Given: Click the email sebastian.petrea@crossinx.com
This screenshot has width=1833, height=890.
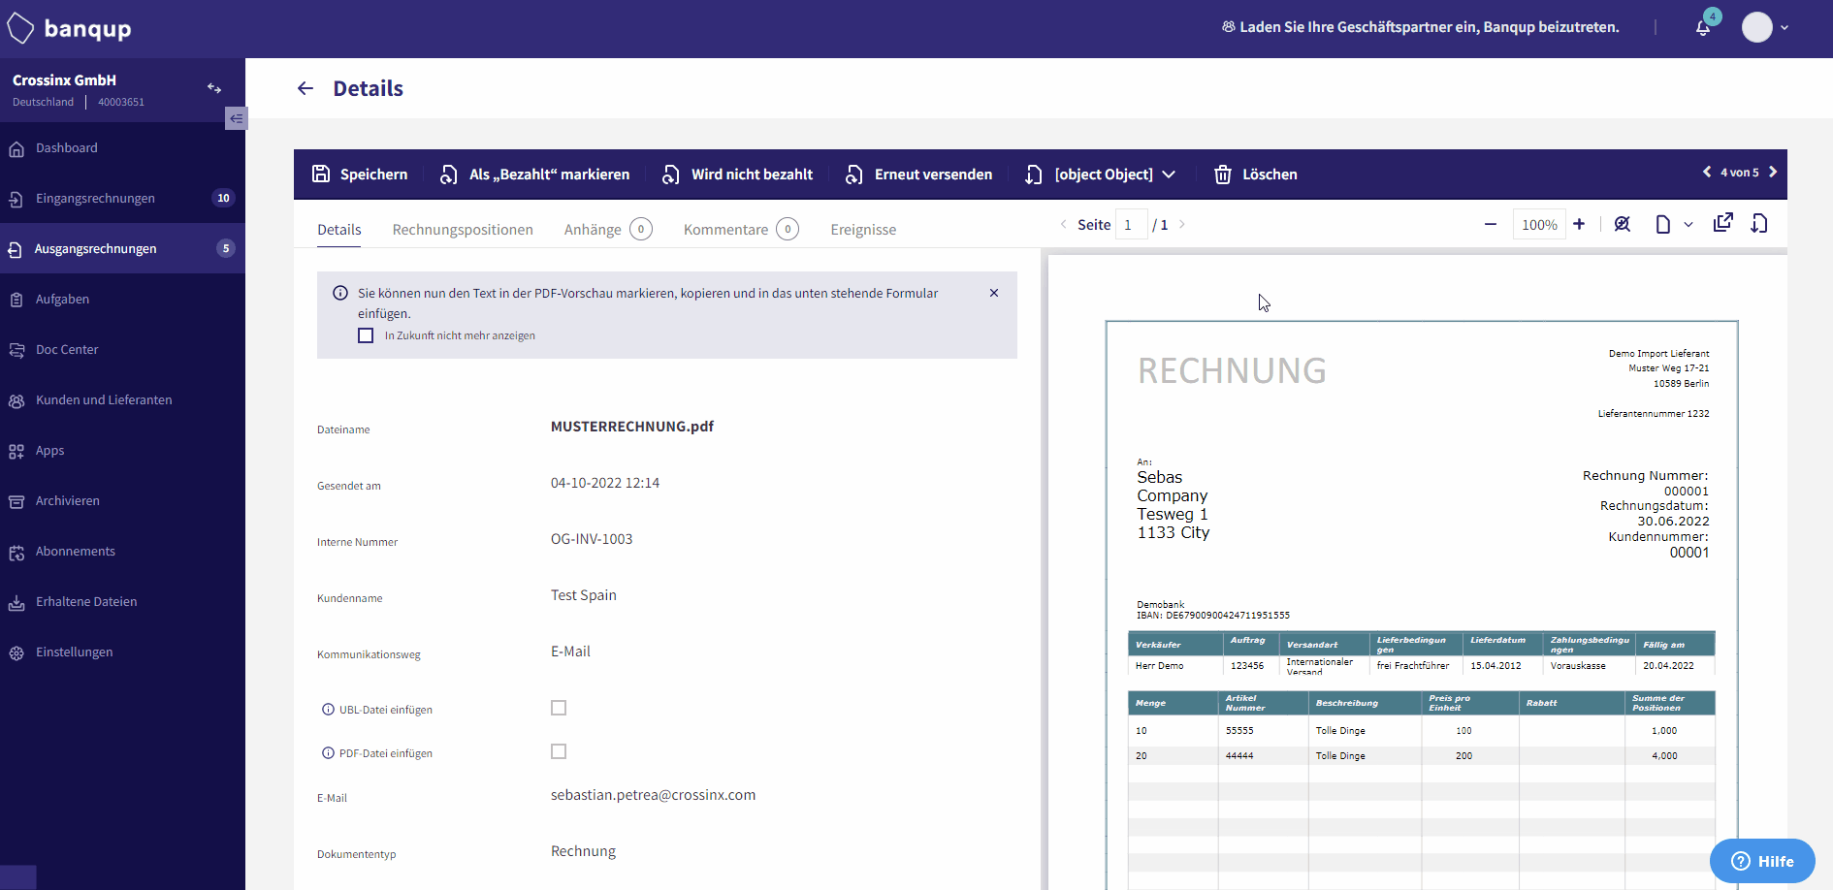Looking at the screenshot, I should click(653, 795).
